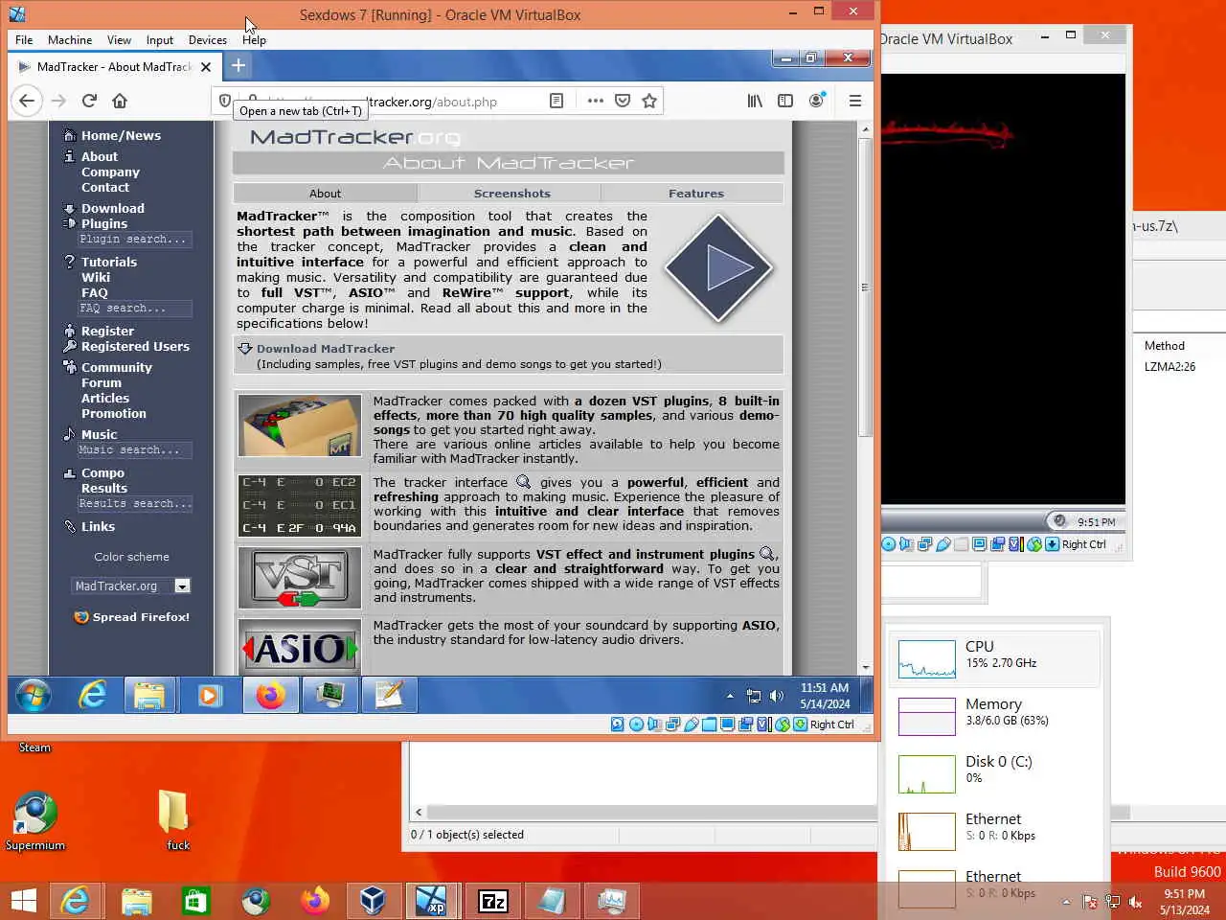The height and width of the screenshot is (920, 1226).
Task: Click the VST logo thumbnail
Action: click(300, 577)
